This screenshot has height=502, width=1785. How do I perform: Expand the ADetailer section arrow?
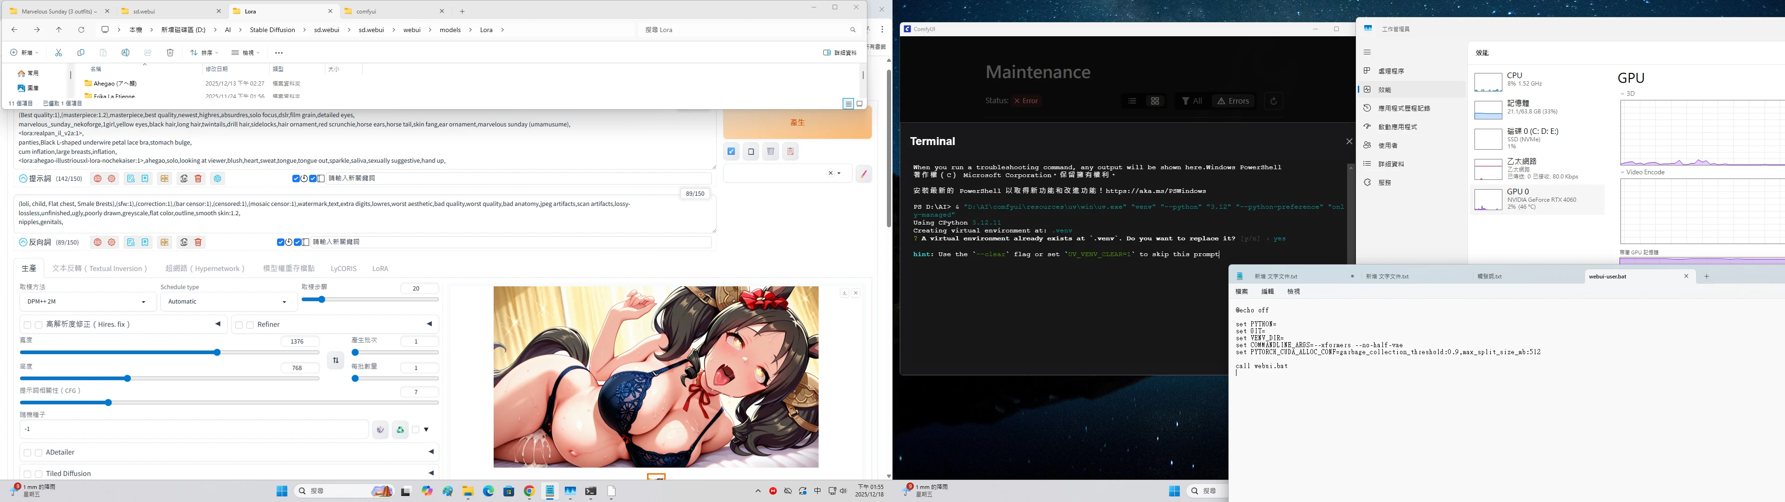click(431, 452)
